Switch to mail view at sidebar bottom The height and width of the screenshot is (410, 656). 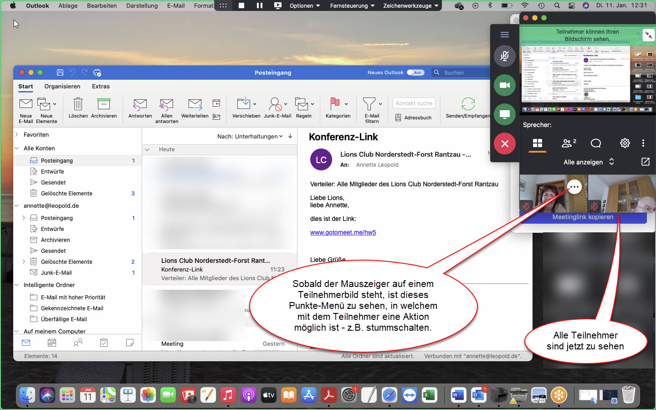coord(26,343)
